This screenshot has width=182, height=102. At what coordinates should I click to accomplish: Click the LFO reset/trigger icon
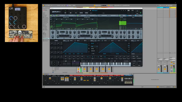[93, 57]
